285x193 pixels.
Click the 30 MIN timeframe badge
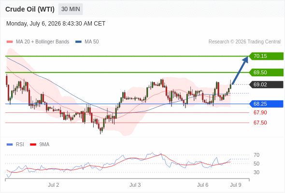pos(71,9)
